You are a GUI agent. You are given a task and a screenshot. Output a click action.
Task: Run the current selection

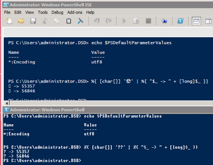pos(136,21)
